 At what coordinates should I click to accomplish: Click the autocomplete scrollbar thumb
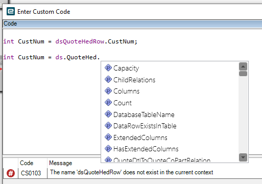tap(243, 74)
